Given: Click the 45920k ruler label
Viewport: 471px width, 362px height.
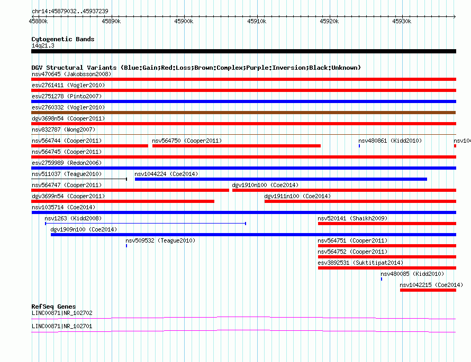Looking at the screenshot, I should click(x=329, y=21).
